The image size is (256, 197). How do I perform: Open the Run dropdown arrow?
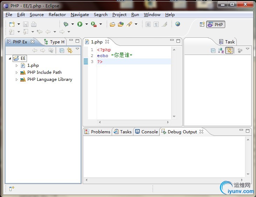pyautogui.click(x=87, y=24)
